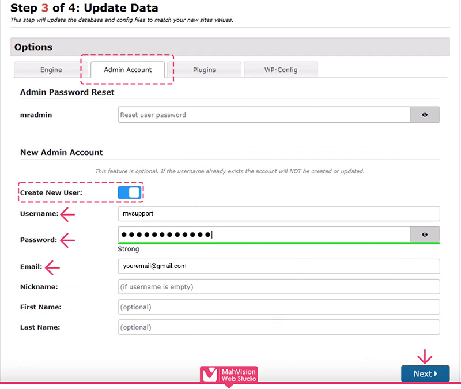The height and width of the screenshot is (389, 461).
Task: Focus the Username field containing mvsupport
Action: coord(279,214)
